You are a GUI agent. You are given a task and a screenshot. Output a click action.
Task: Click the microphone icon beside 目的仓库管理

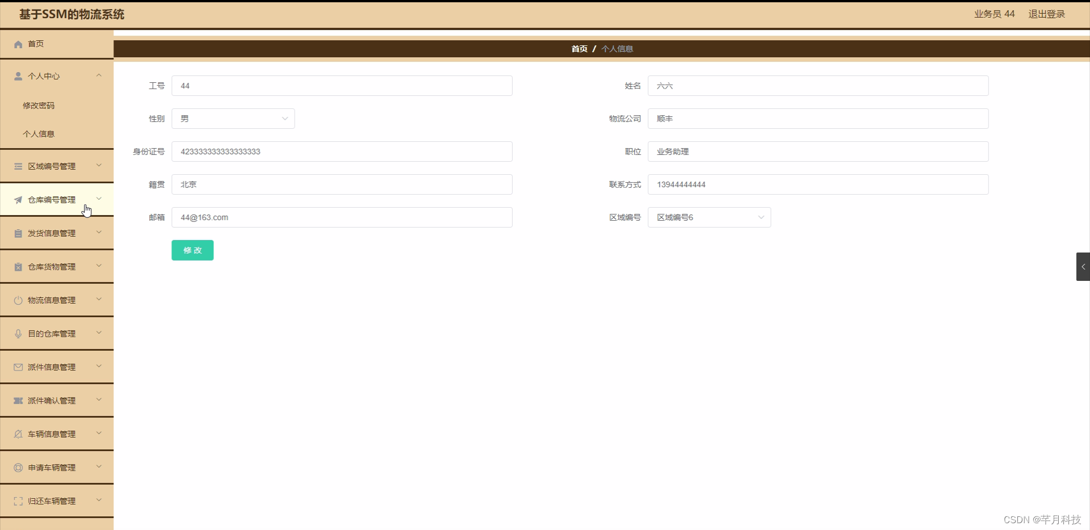coord(18,333)
